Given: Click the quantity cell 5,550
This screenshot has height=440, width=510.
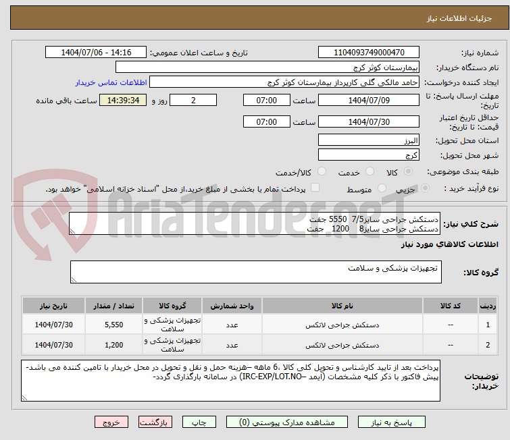Looking at the screenshot, I should 114,325.
